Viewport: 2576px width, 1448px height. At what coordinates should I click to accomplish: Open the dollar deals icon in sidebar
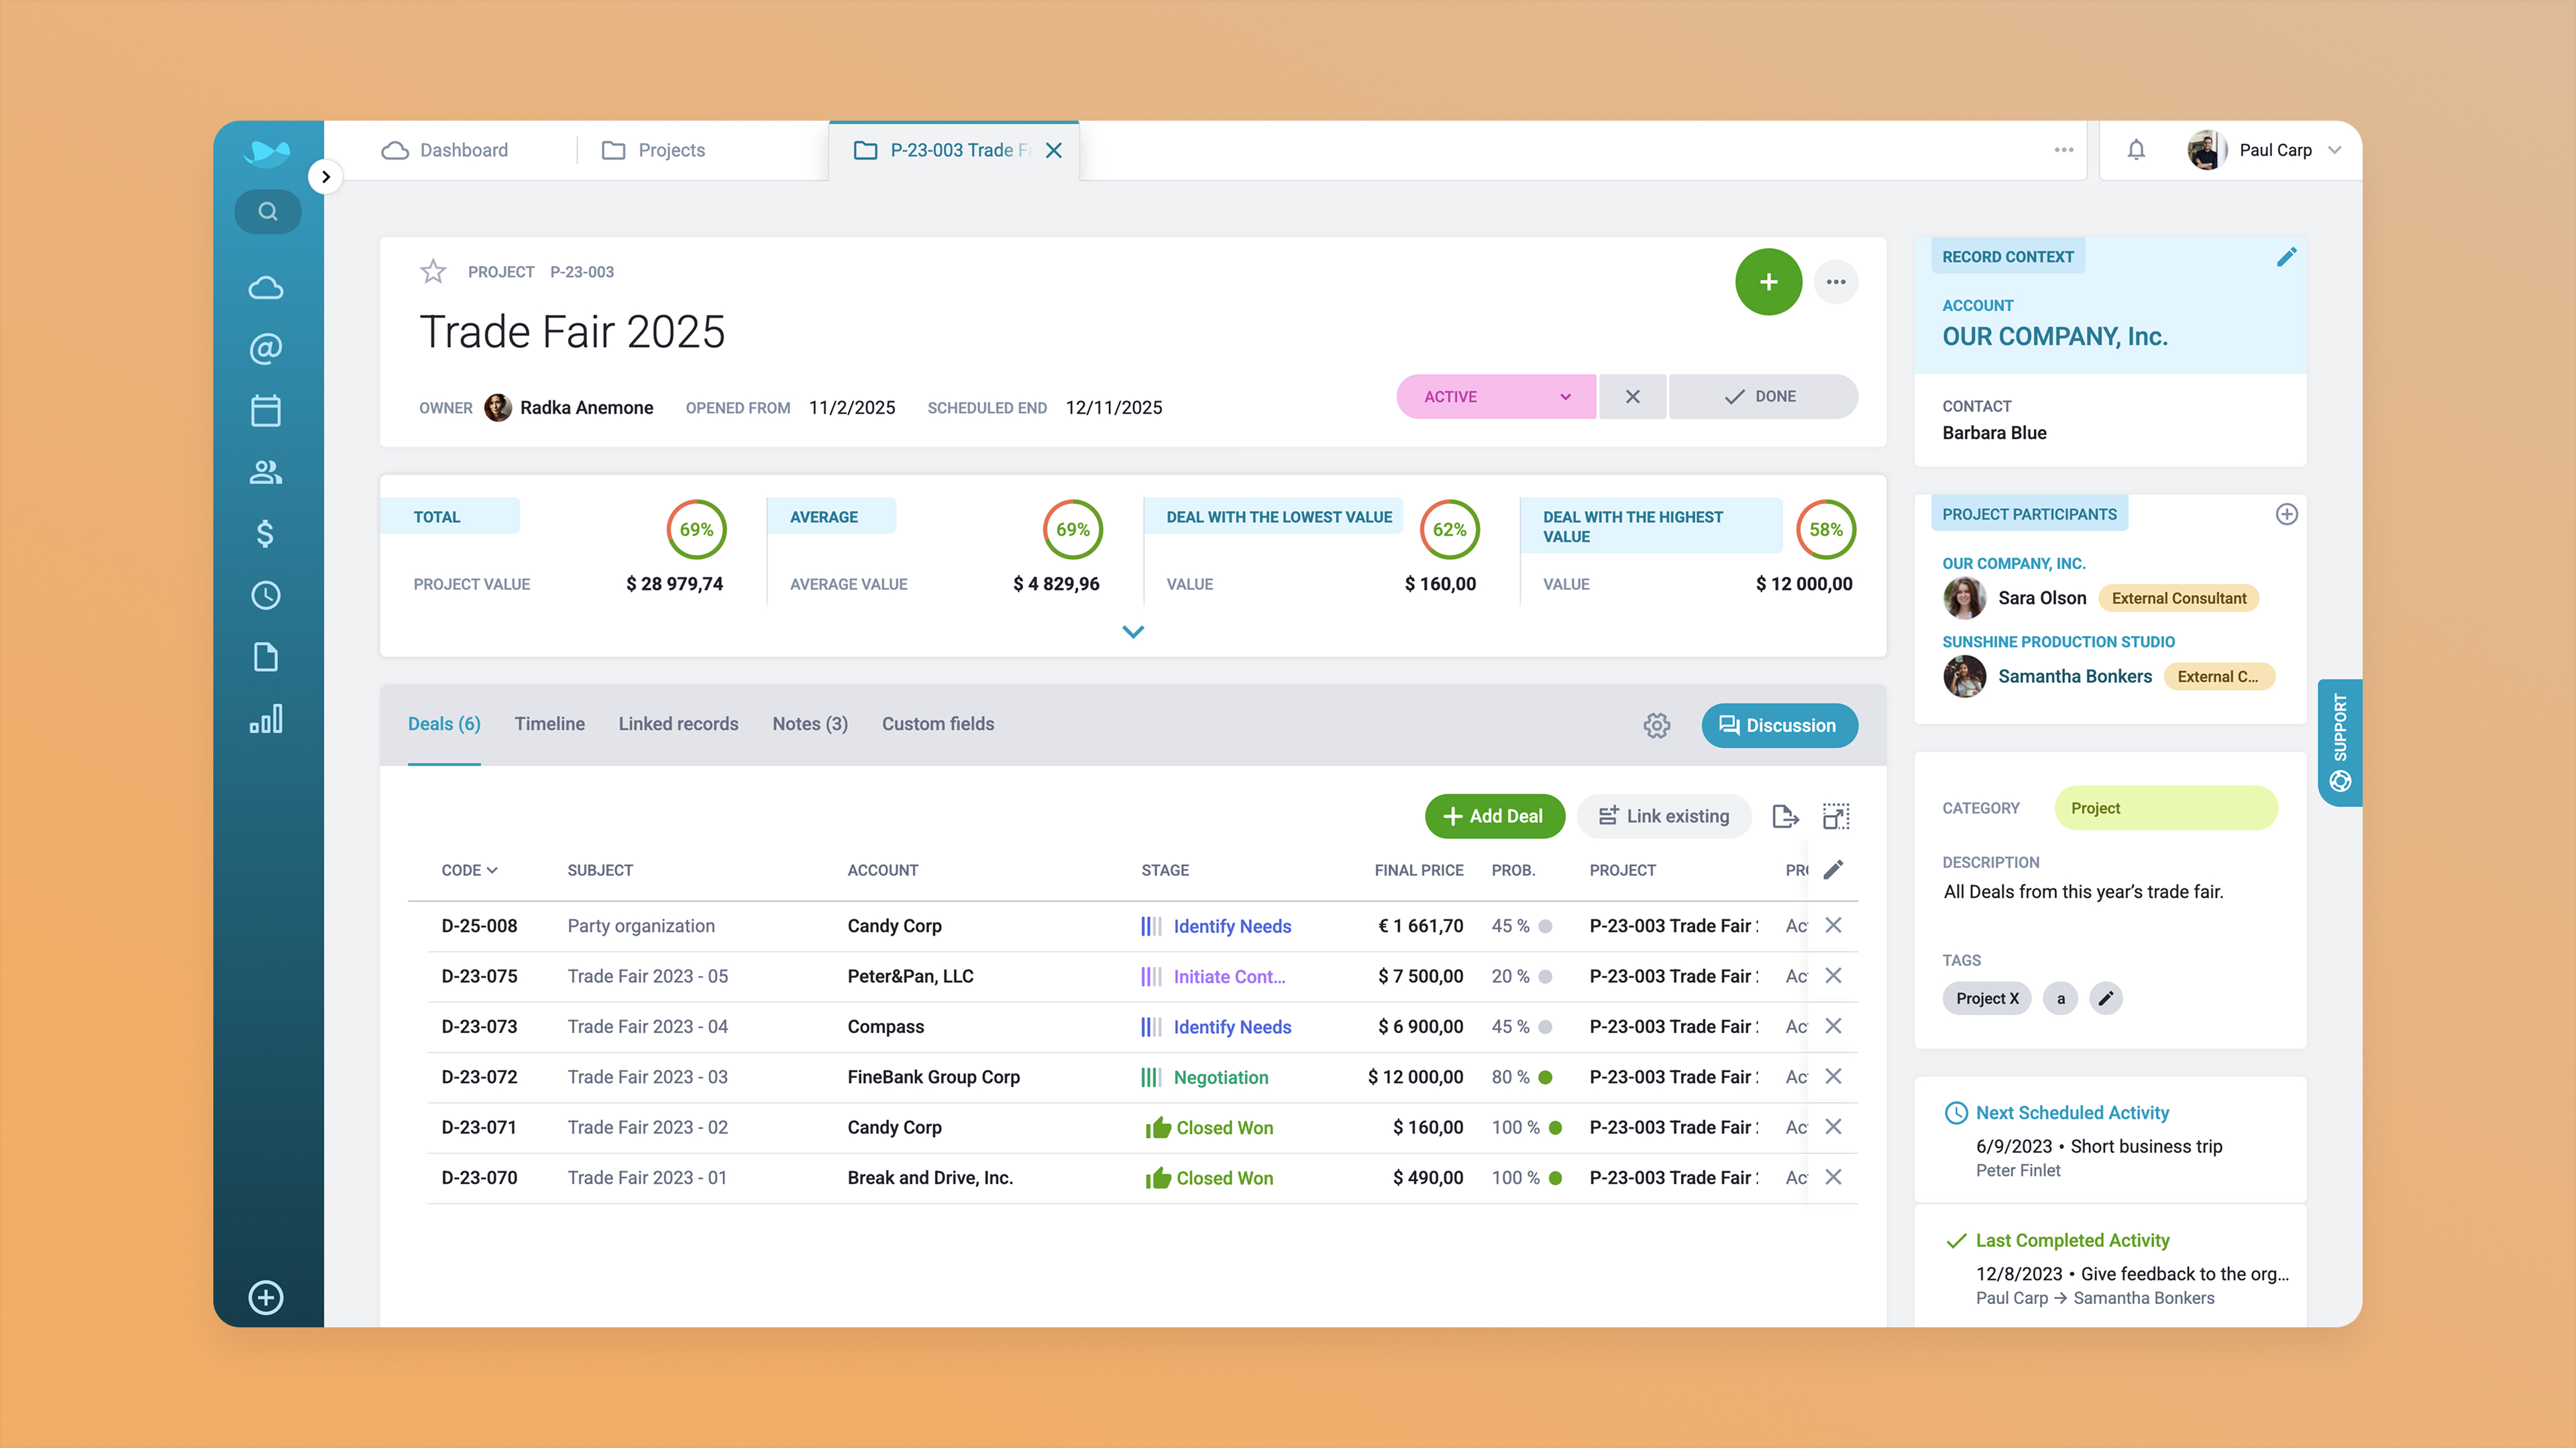(266, 534)
